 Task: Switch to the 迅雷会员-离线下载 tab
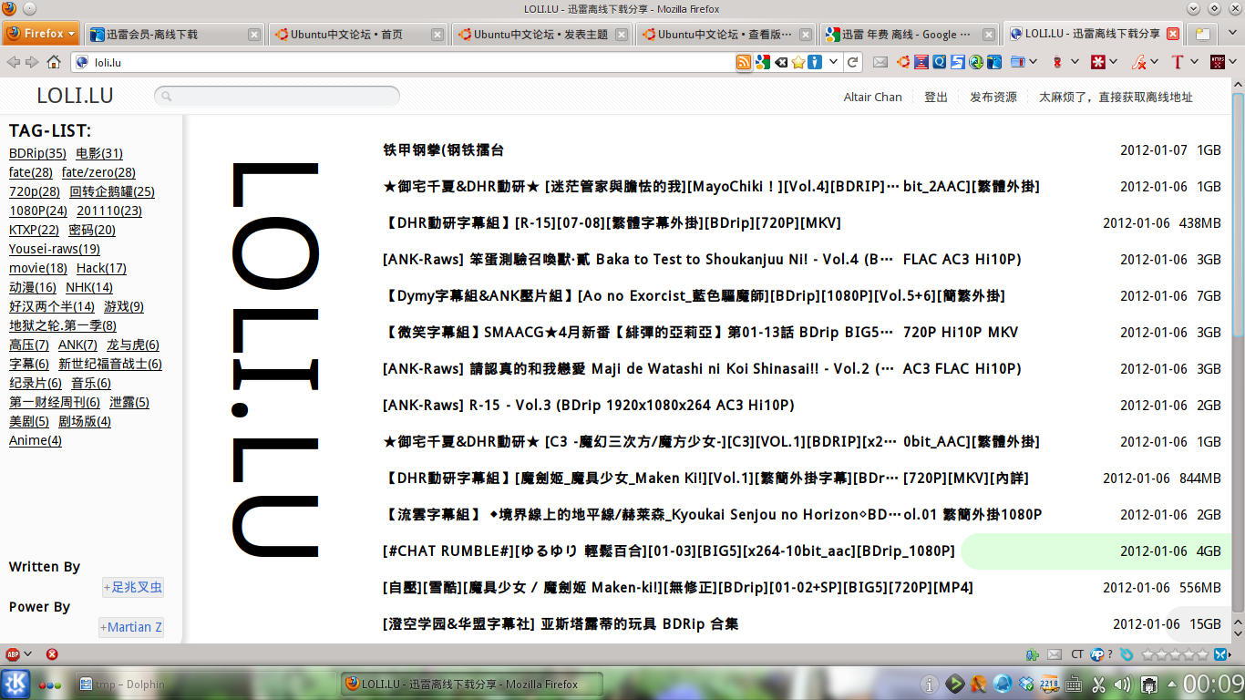pos(175,34)
